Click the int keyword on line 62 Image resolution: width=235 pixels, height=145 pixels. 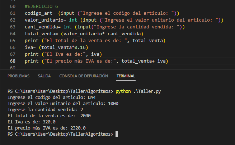(x=73, y=20)
